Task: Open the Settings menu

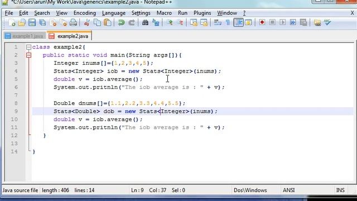Action: [x=141, y=13]
